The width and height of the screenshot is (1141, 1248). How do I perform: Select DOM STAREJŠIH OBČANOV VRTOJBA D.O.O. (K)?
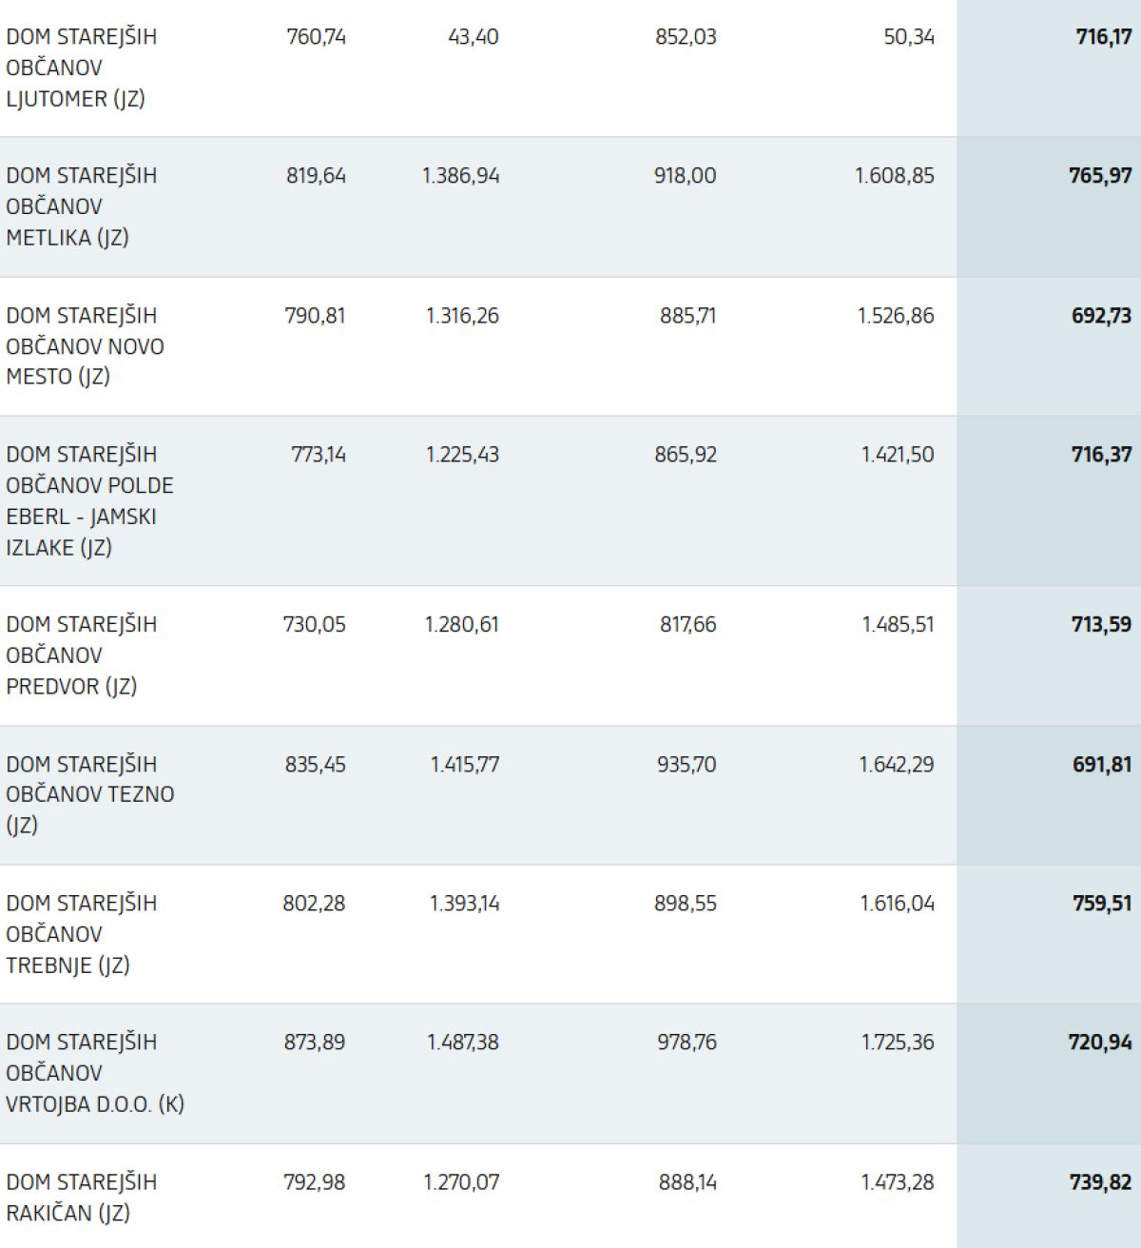click(x=95, y=1073)
